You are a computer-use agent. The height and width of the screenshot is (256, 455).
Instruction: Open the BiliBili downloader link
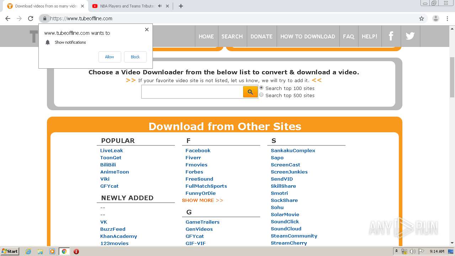click(x=108, y=165)
